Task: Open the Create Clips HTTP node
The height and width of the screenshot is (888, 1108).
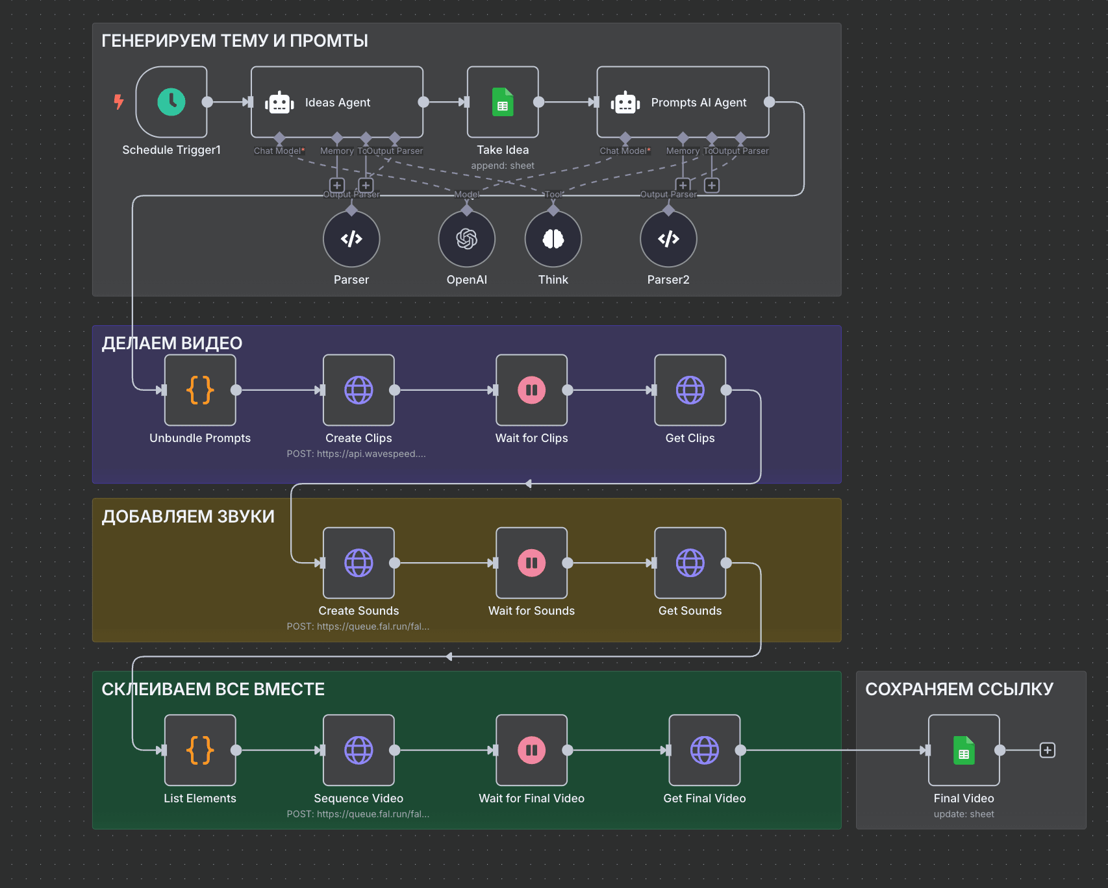Action: pos(359,390)
